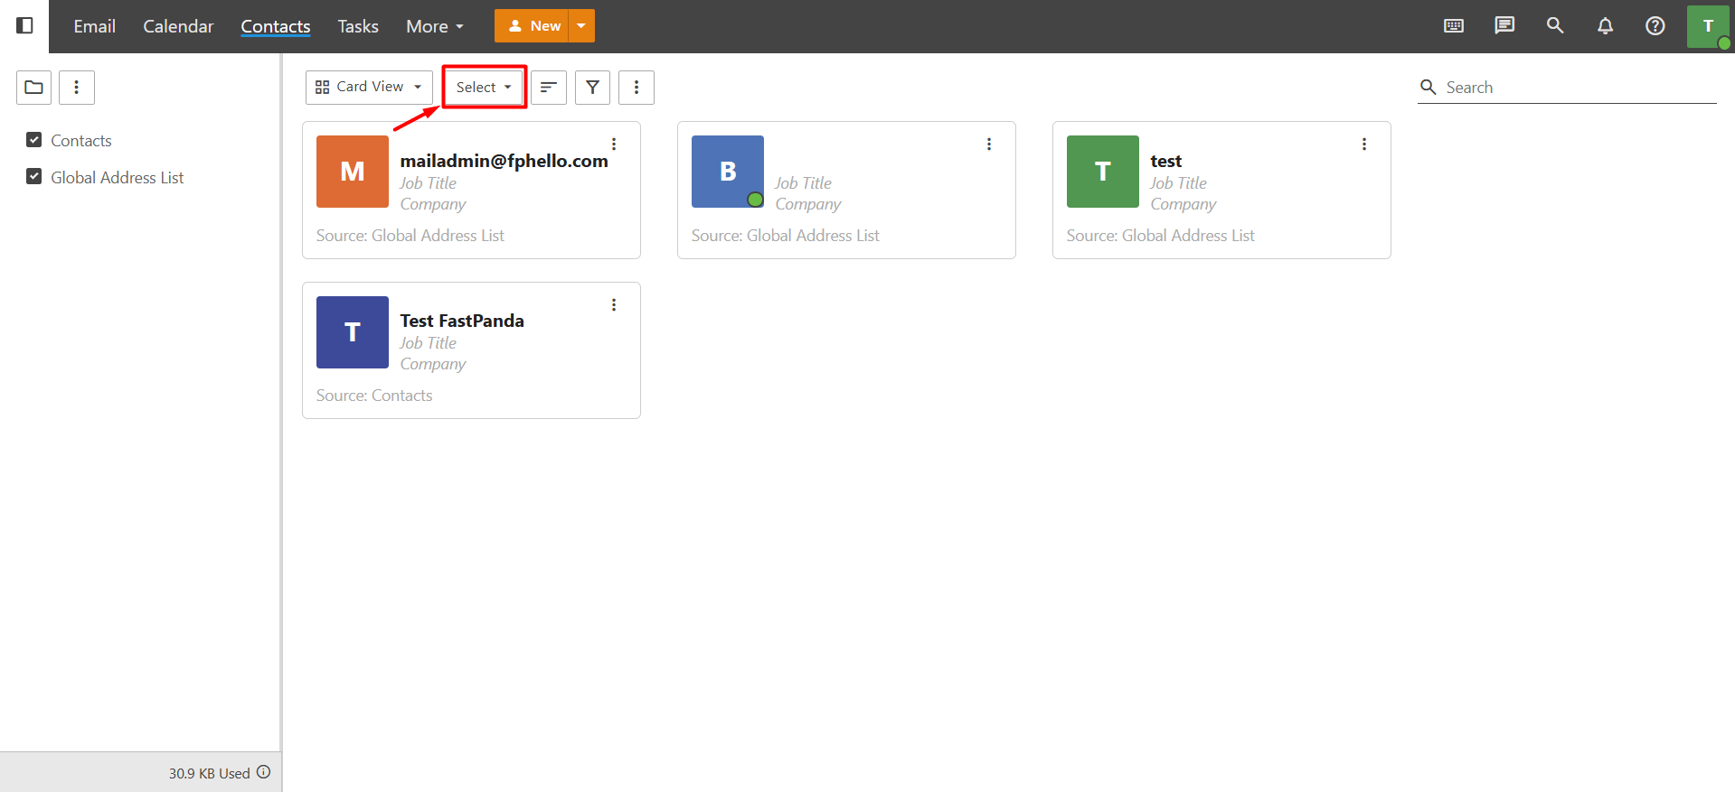This screenshot has width=1735, height=792.
Task: Click the Test FastPanda T avatar
Action: click(x=353, y=332)
